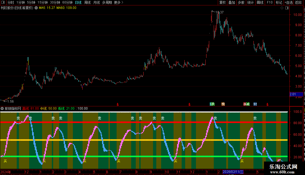Click the 2024年 label on date axis
This screenshot has height=175, width=305.
coord(6,172)
